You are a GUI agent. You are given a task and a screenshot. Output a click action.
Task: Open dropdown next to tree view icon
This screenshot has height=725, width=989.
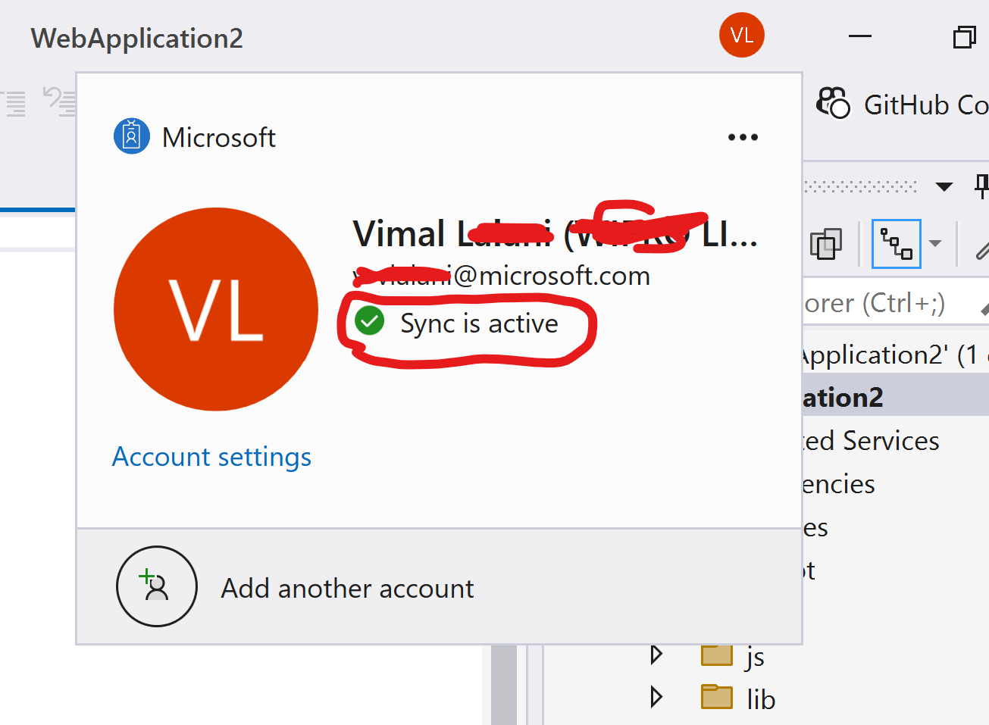tap(935, 244)
